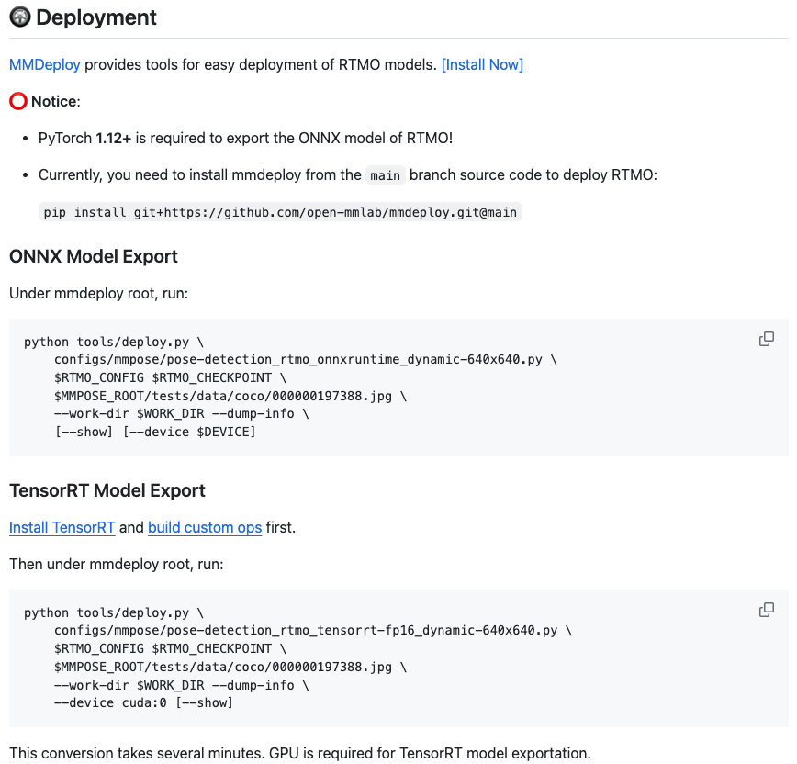Follow the [Install Now] link
Image resolution: width=797 pixels, height=764 pixels.
pyautogui.click(x=482, y=65)
